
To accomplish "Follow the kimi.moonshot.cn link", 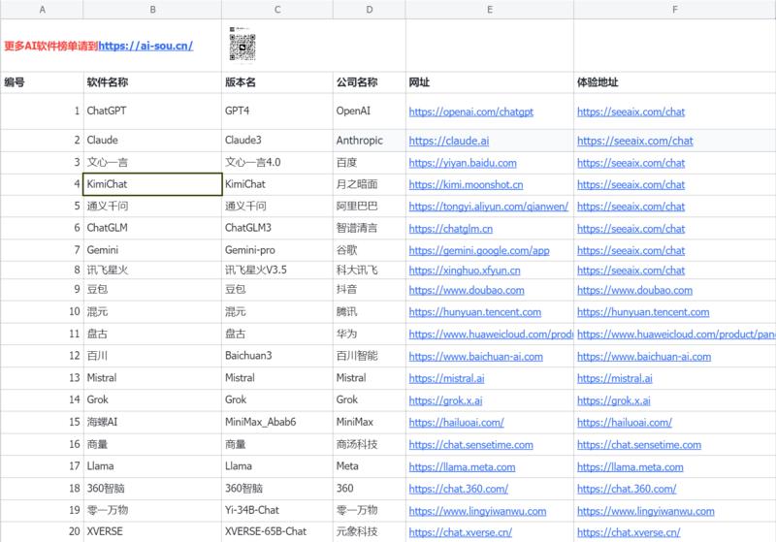I will [466, 183].
